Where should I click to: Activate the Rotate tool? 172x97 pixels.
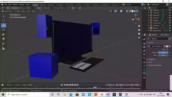click(4, 30)
